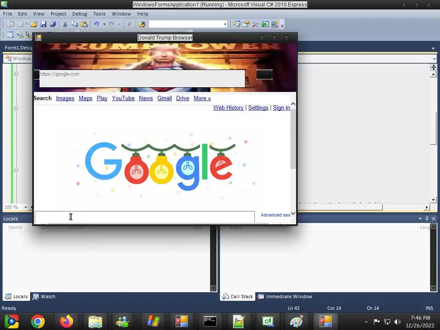Open the Project menu
440x330 pixels.
click(x=58, y=14)
